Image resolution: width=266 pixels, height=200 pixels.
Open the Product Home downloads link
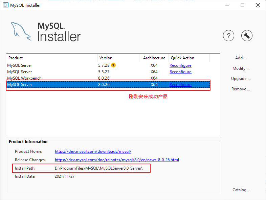93,151
